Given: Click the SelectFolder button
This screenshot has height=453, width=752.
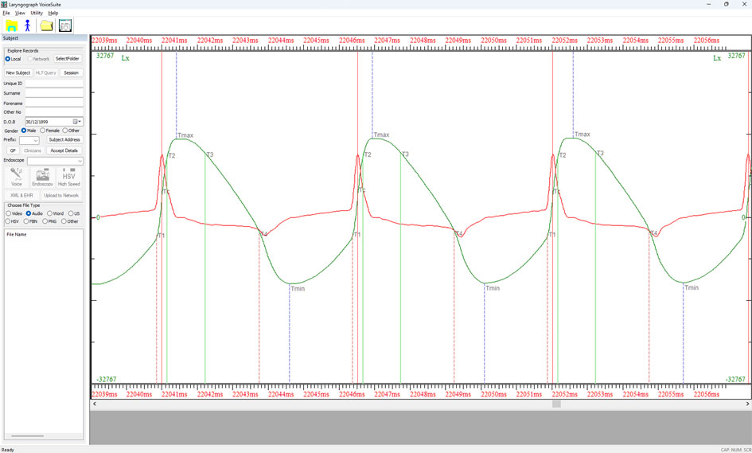Looking at the screenshot, I should [x=67, y=59].
